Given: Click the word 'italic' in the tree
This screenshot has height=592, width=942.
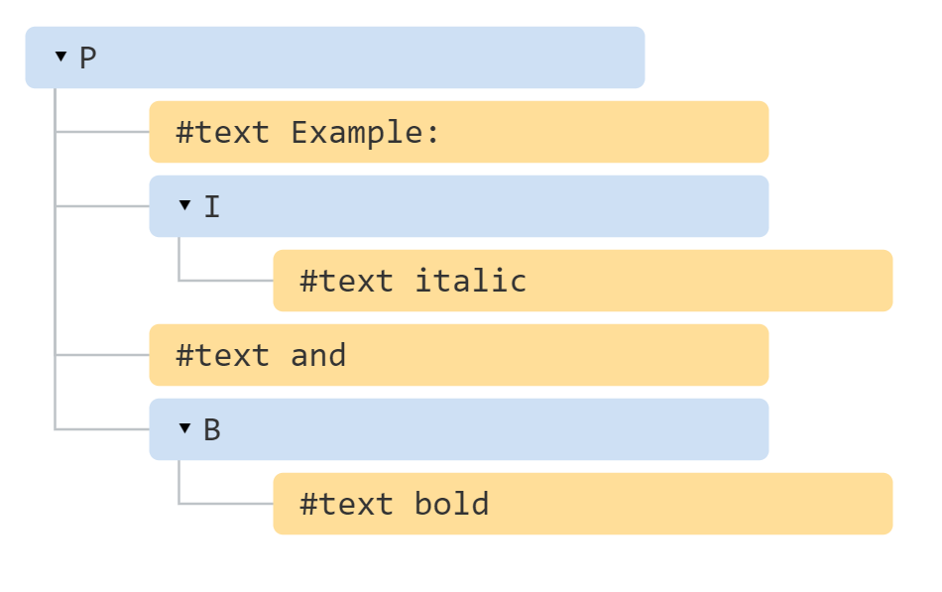Looking at the screenshot, I should pyautogui.click(x=470, y=281).
